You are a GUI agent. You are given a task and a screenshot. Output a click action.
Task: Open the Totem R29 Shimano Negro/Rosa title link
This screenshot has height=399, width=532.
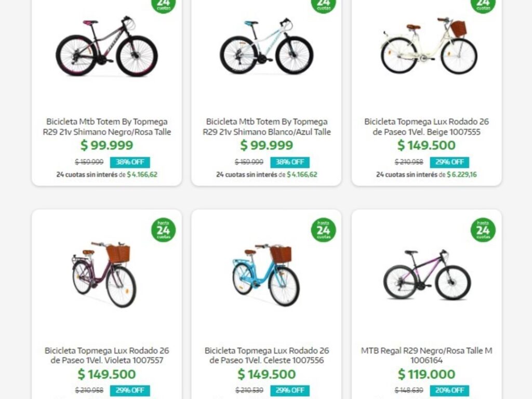[107, 127]
